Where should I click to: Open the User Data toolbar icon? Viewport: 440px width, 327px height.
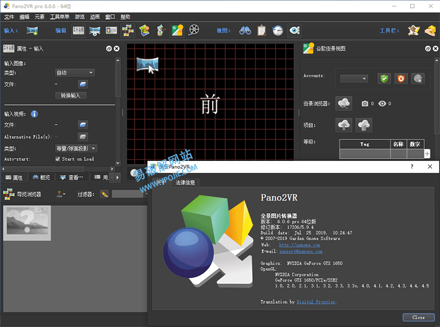111,31
